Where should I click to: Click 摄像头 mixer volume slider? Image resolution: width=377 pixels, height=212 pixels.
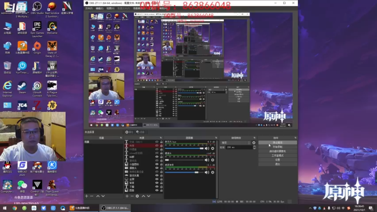184,160
